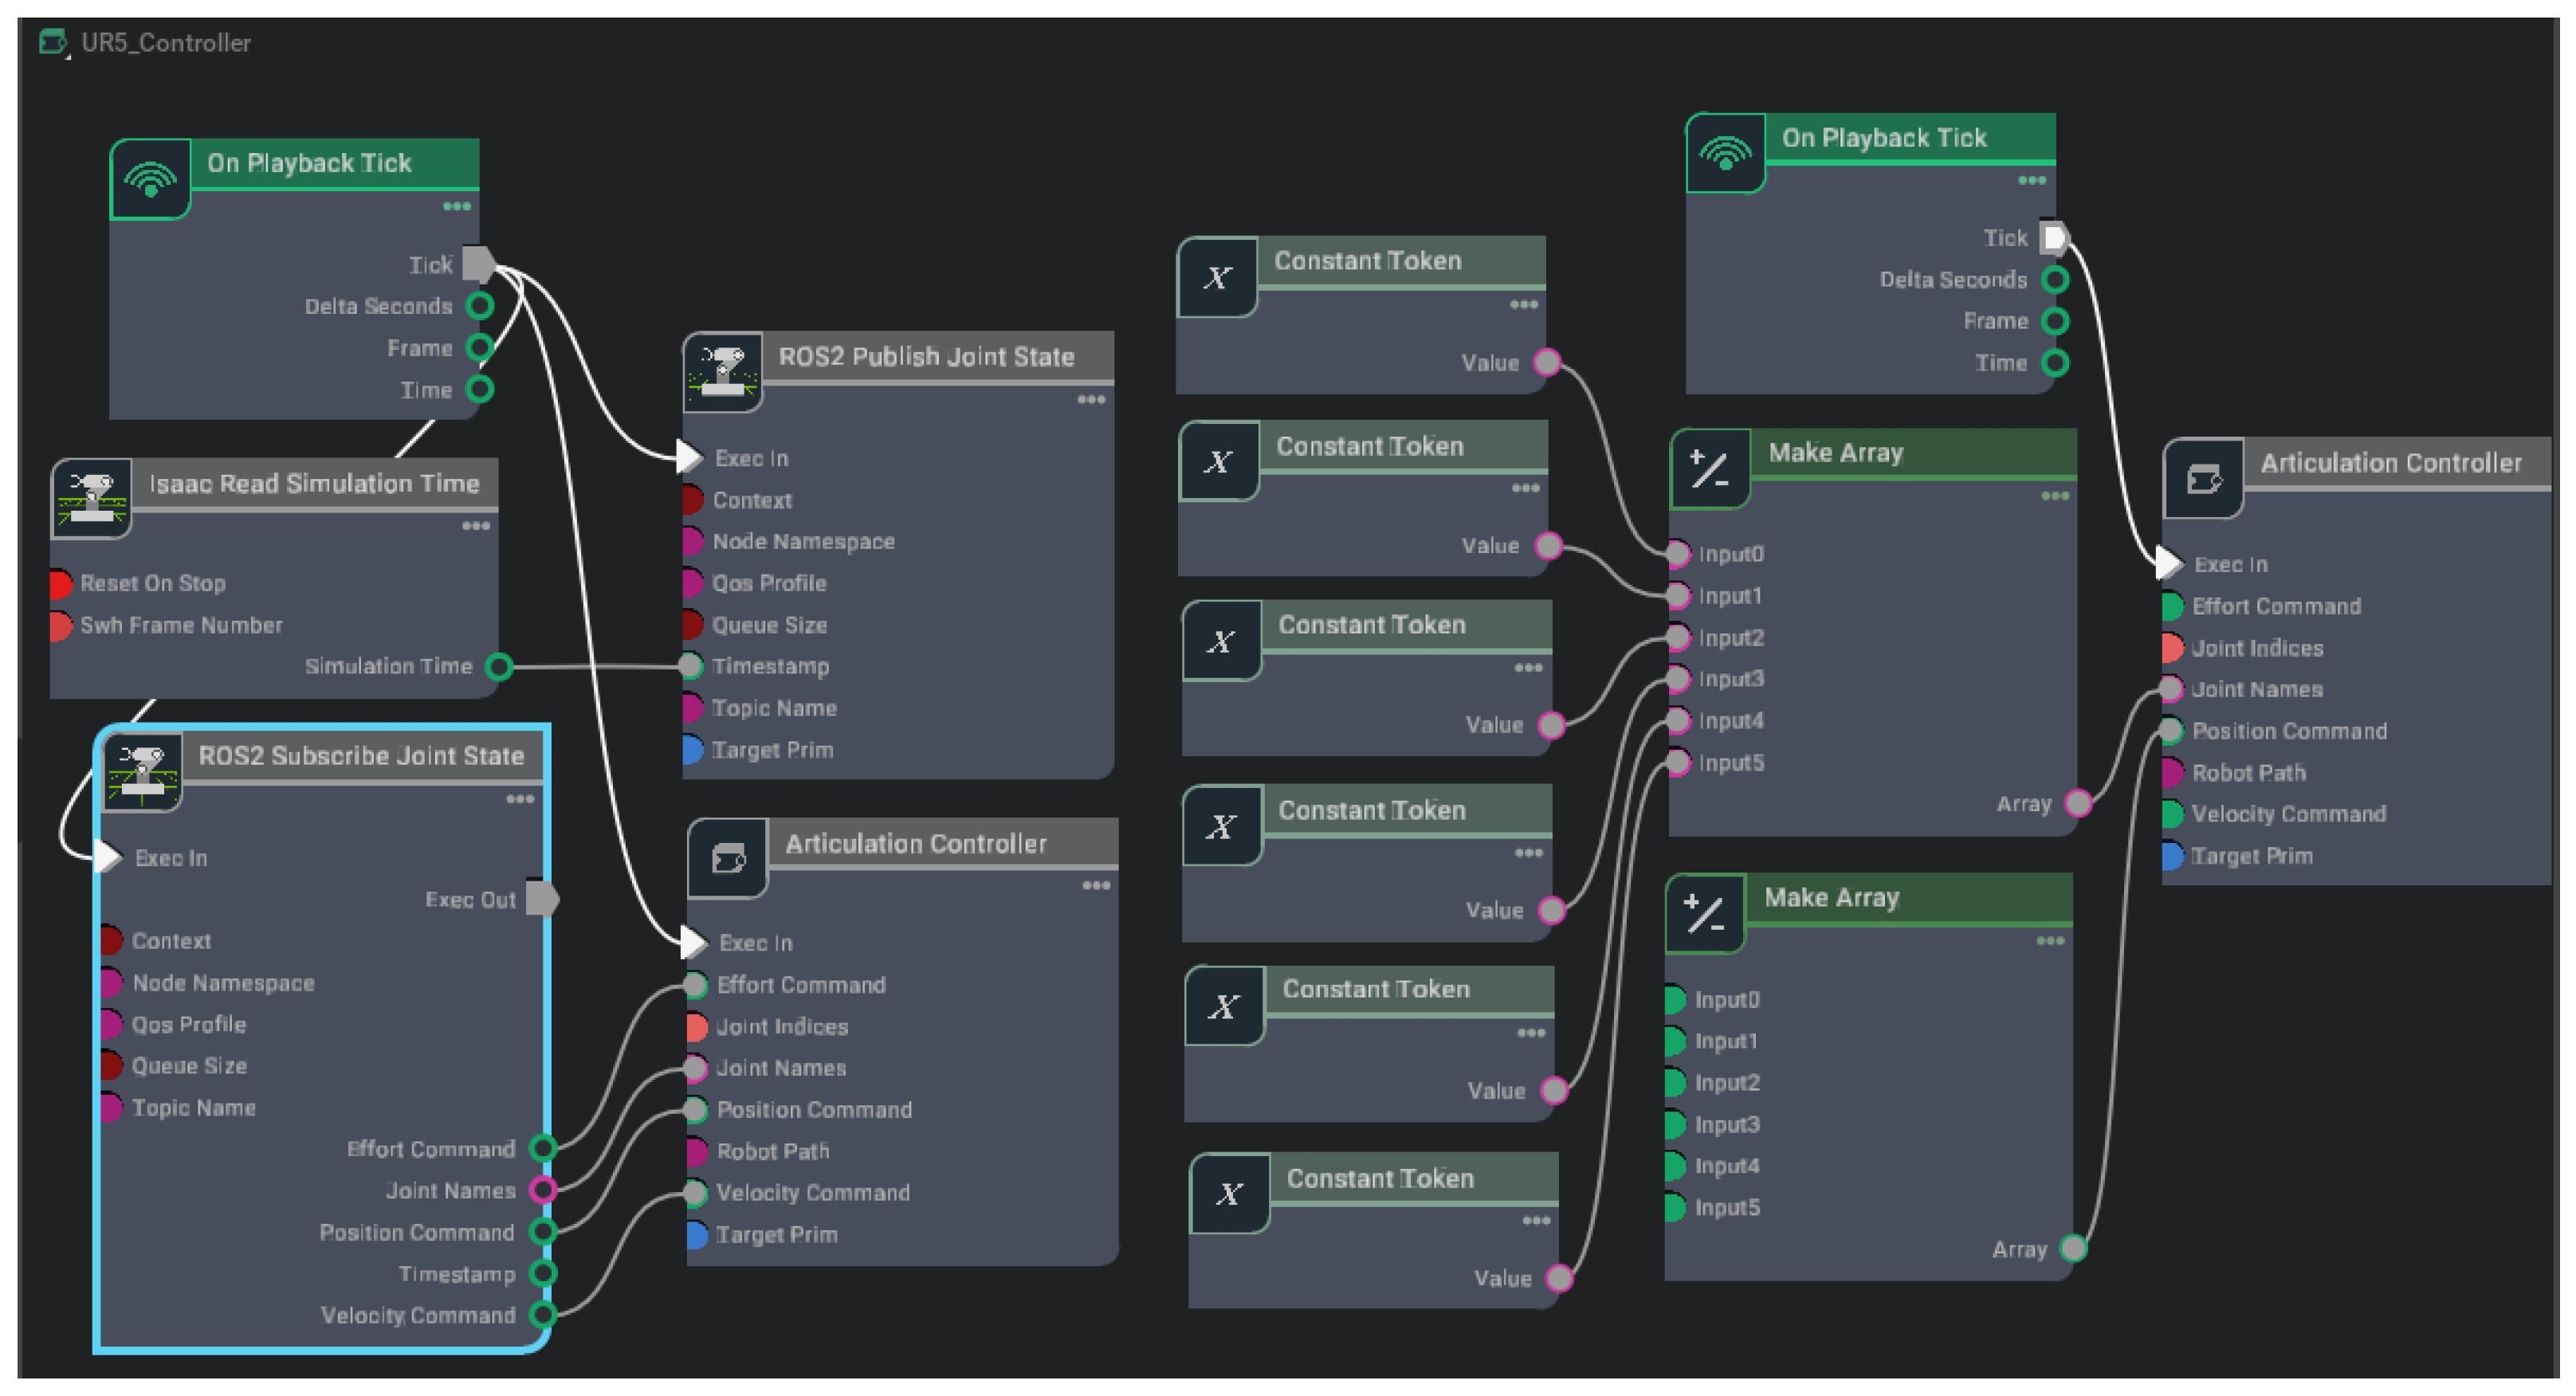
Task: Click the ROS2 Publish Joint State robot icon
Action: click(723, 372)
